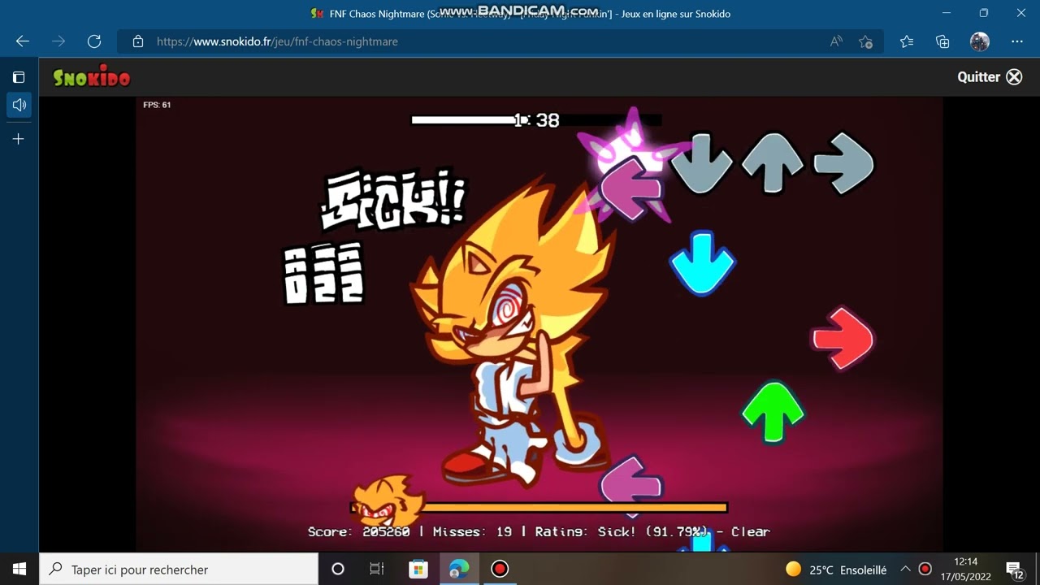Open the clock and calendar 12:14
The height and width of the screenshot is (585, 1040).
pos(966,569)
